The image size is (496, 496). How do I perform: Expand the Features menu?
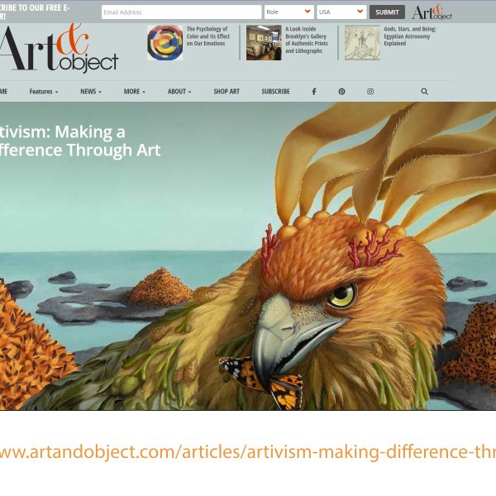tap(44, 92)
